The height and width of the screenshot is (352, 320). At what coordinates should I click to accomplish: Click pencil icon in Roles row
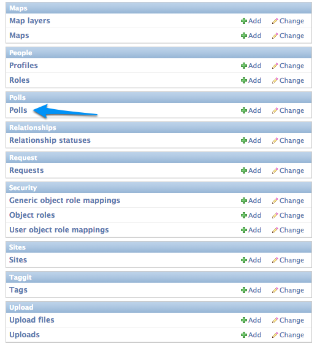click(x=275, y=80)
